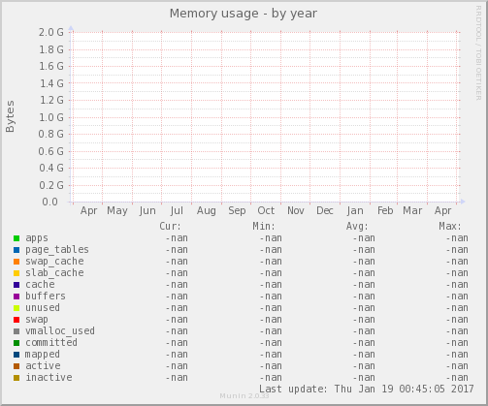Click the blue page_tables legend swatch
Image resolution: width=488 pixels, height=406 pixels.
point(16,250)
